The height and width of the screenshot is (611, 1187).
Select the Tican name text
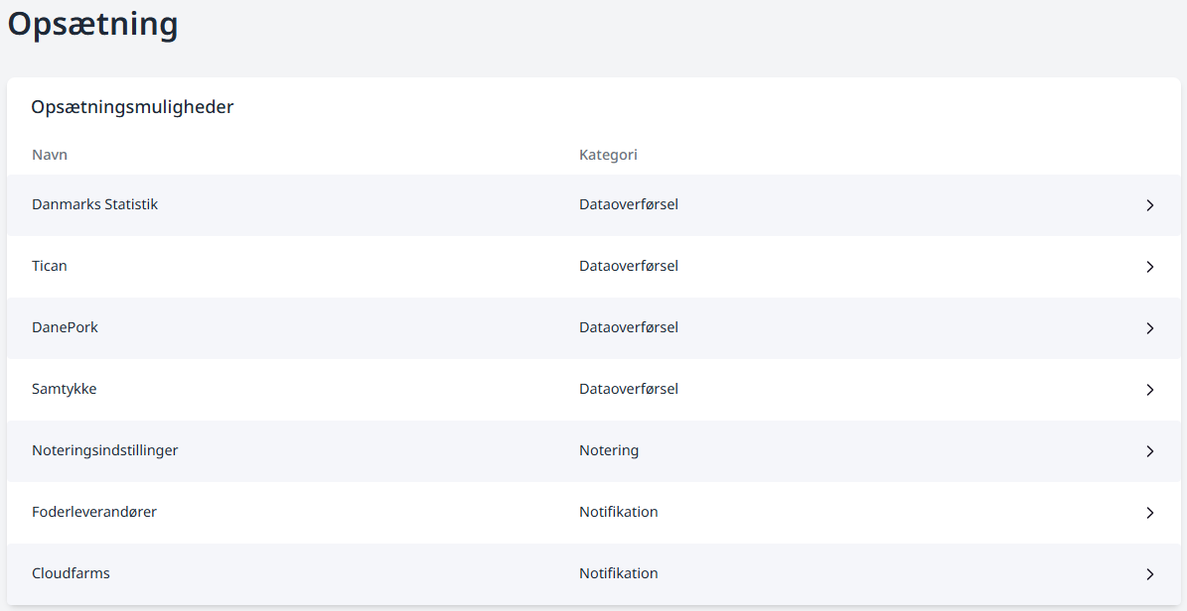[50, 266]
